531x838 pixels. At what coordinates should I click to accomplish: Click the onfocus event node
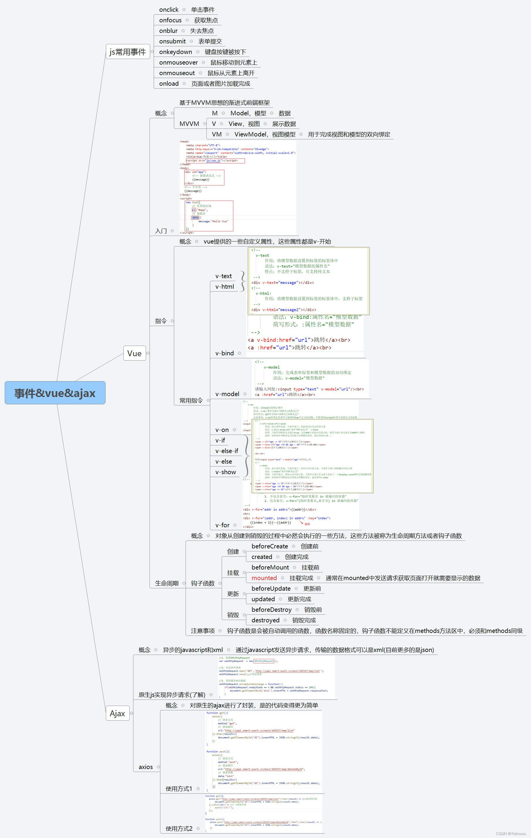tap(170, 20)
